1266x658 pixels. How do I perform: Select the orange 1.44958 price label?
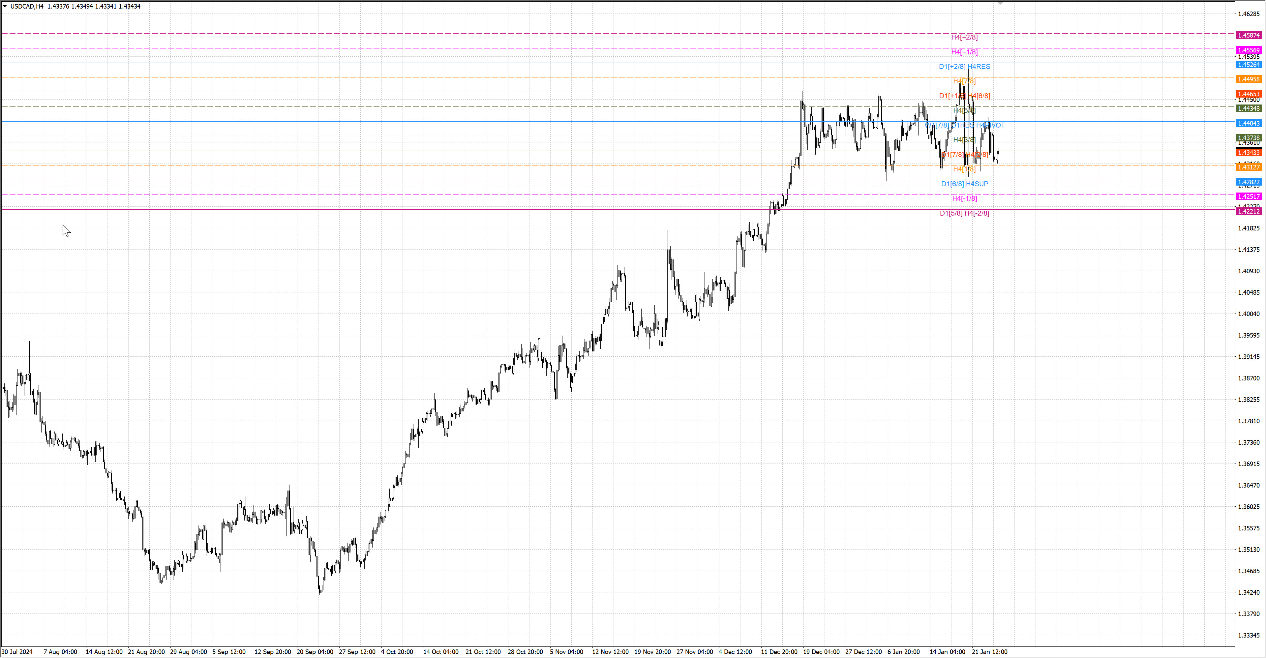pos(1248,79)
